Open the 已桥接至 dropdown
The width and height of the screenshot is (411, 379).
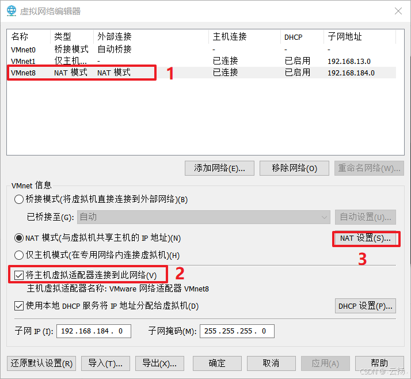click(x=203, y=217)
